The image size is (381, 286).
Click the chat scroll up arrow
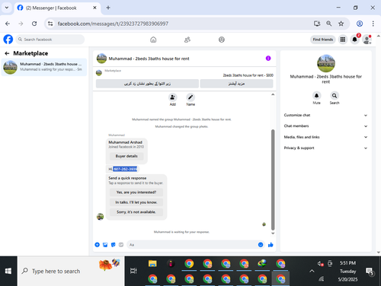pos(273,94)
